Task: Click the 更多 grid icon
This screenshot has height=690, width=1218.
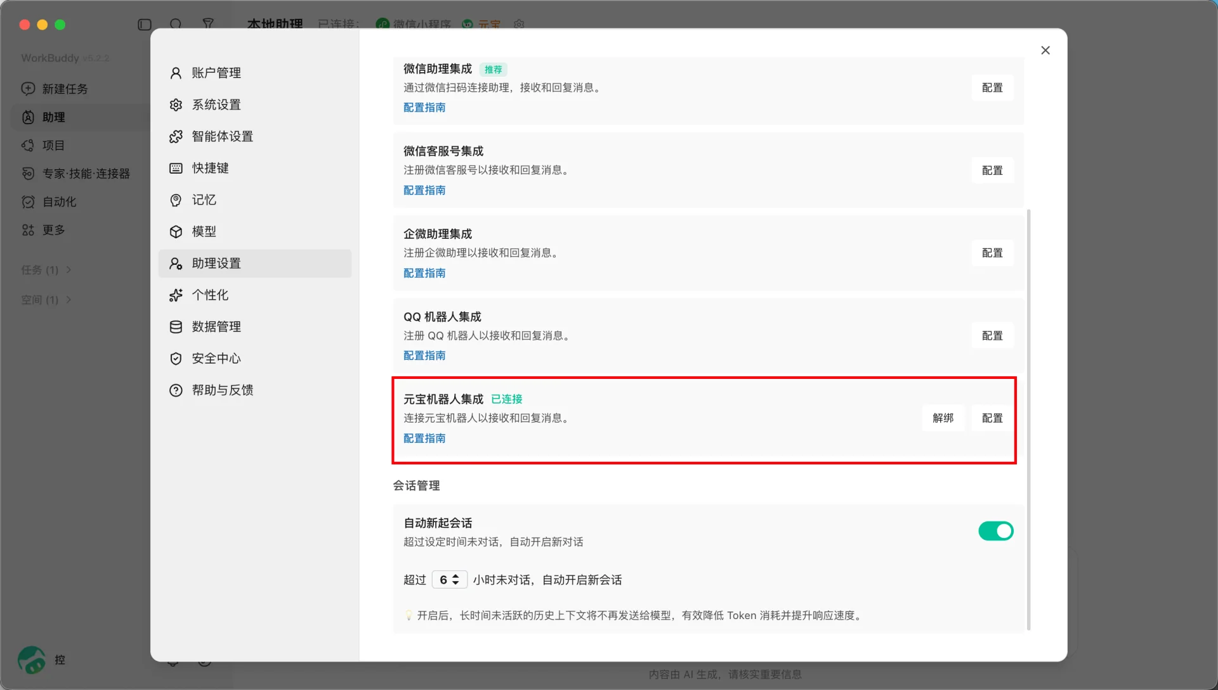Action: (28, 230)
